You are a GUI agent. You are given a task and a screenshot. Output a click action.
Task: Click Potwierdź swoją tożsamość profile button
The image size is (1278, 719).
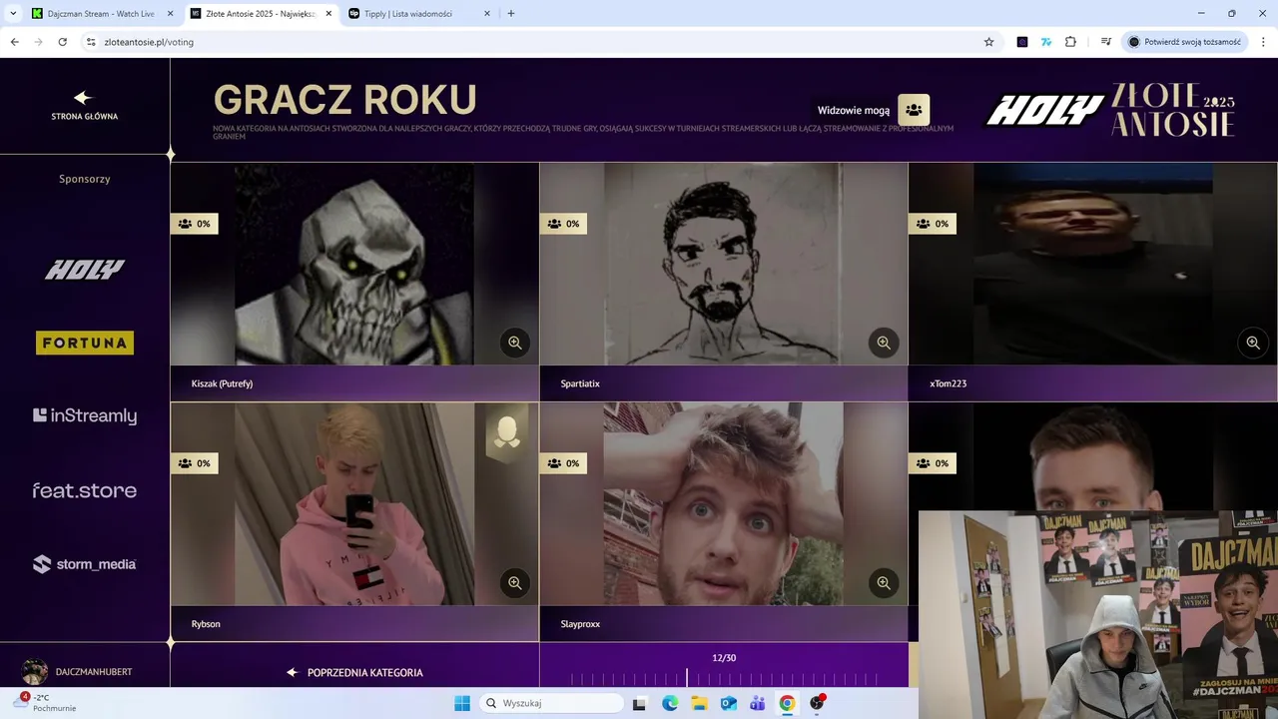coord(1185,42)
